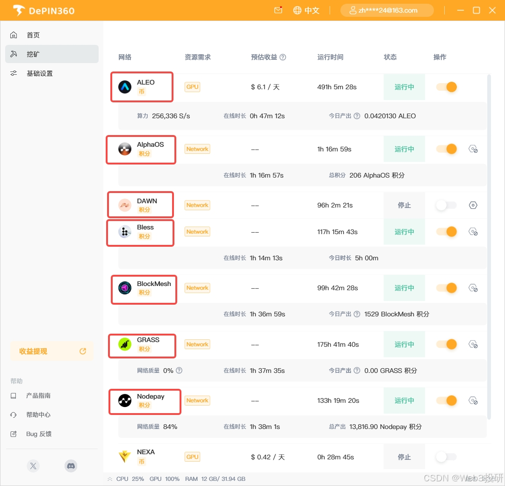
Task: Turn off the BlockMesh mining switch
Action: point(447,288)
